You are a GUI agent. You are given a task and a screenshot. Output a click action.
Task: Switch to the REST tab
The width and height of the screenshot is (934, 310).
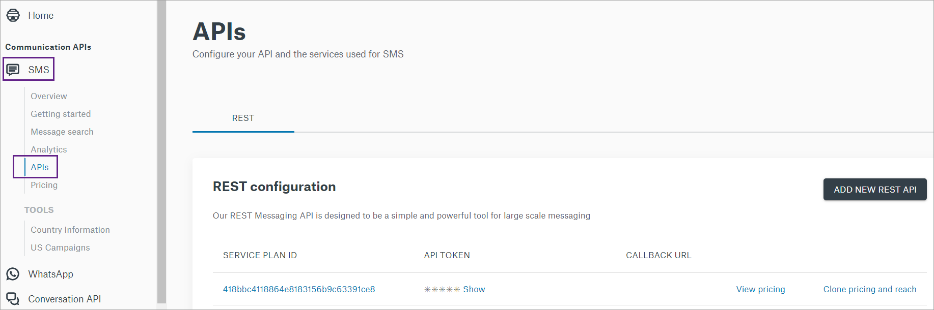243,118
